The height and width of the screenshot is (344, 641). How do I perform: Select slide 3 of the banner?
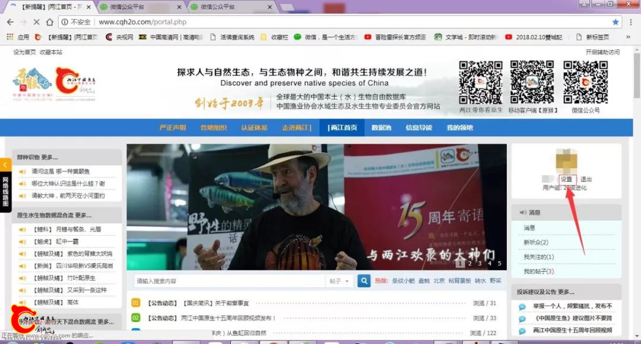[x=480, y=263]
